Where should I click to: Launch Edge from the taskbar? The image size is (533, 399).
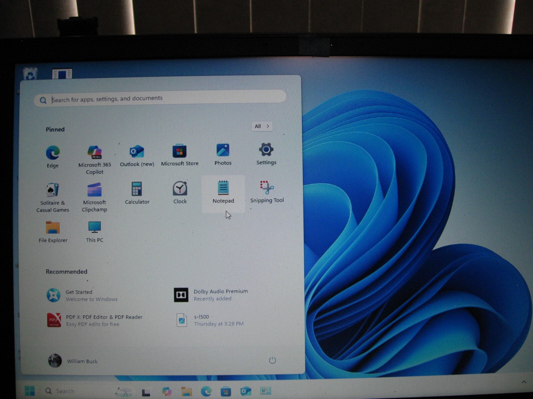[x=206, y=391]
